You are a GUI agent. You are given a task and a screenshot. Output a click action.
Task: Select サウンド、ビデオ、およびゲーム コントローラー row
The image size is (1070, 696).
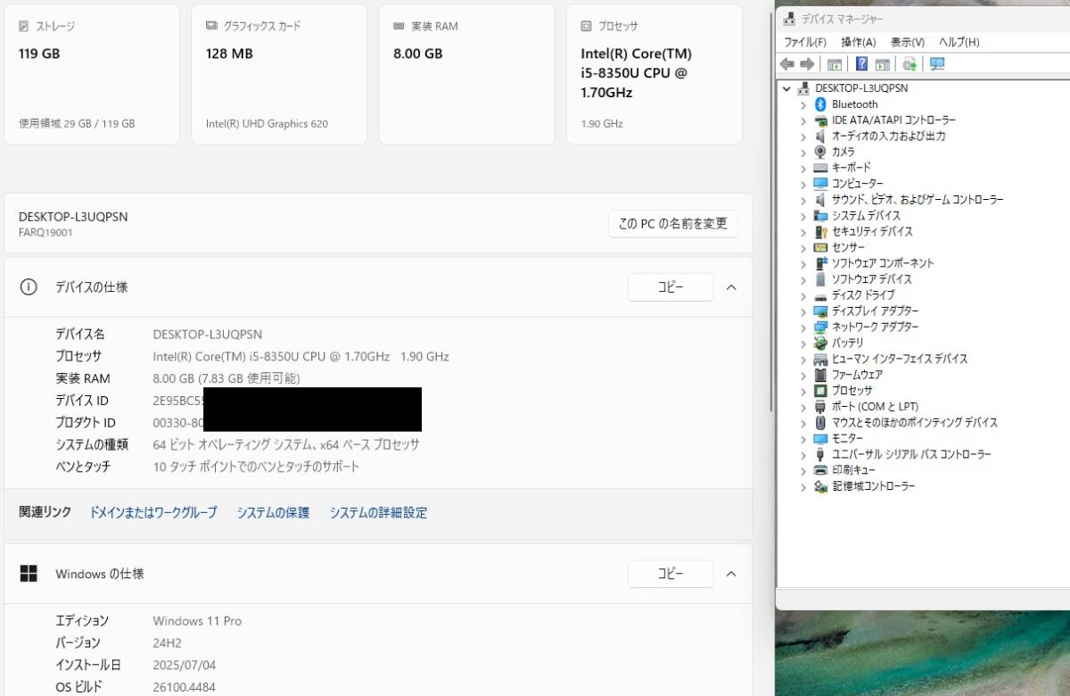(918, 200)
